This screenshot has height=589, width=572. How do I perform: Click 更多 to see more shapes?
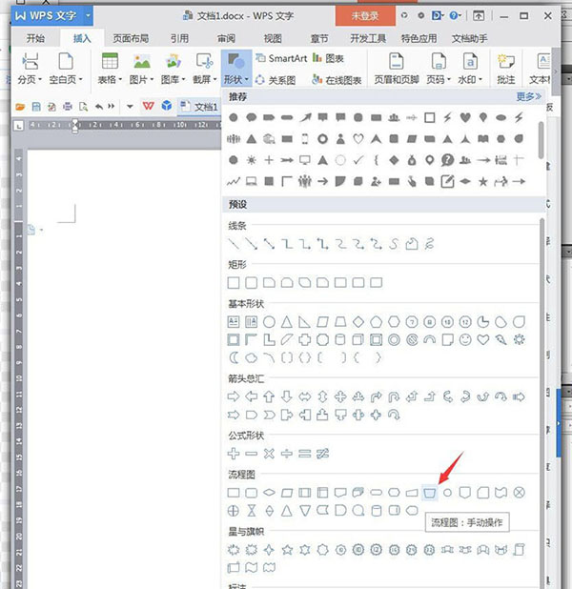[x=528, y=97]
